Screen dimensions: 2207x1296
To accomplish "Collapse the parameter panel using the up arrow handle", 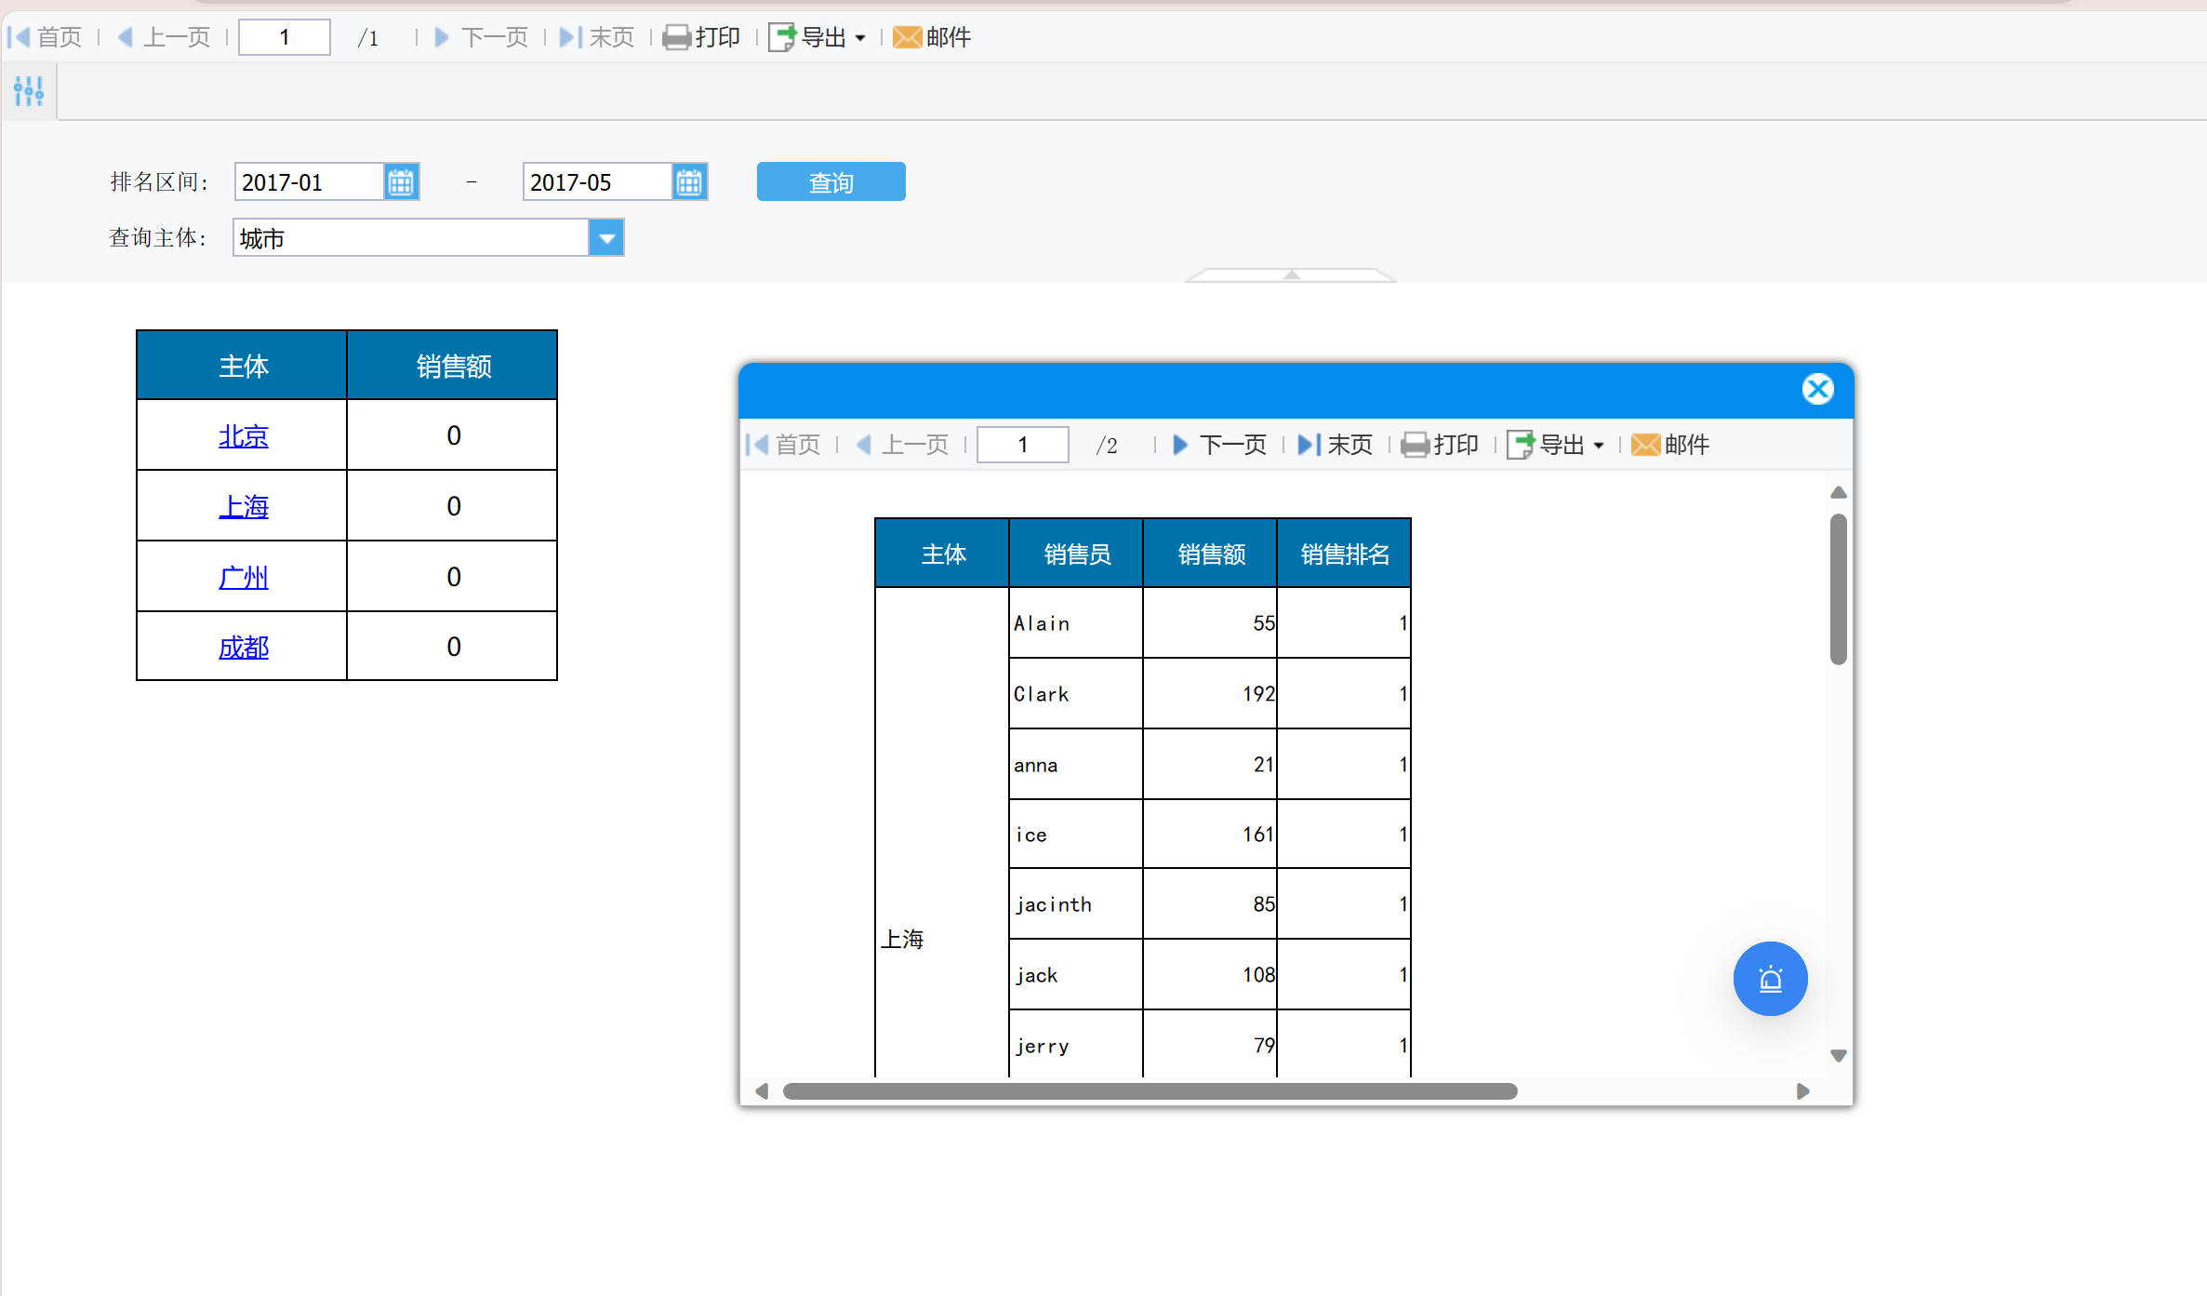I will coord(1291,274).
